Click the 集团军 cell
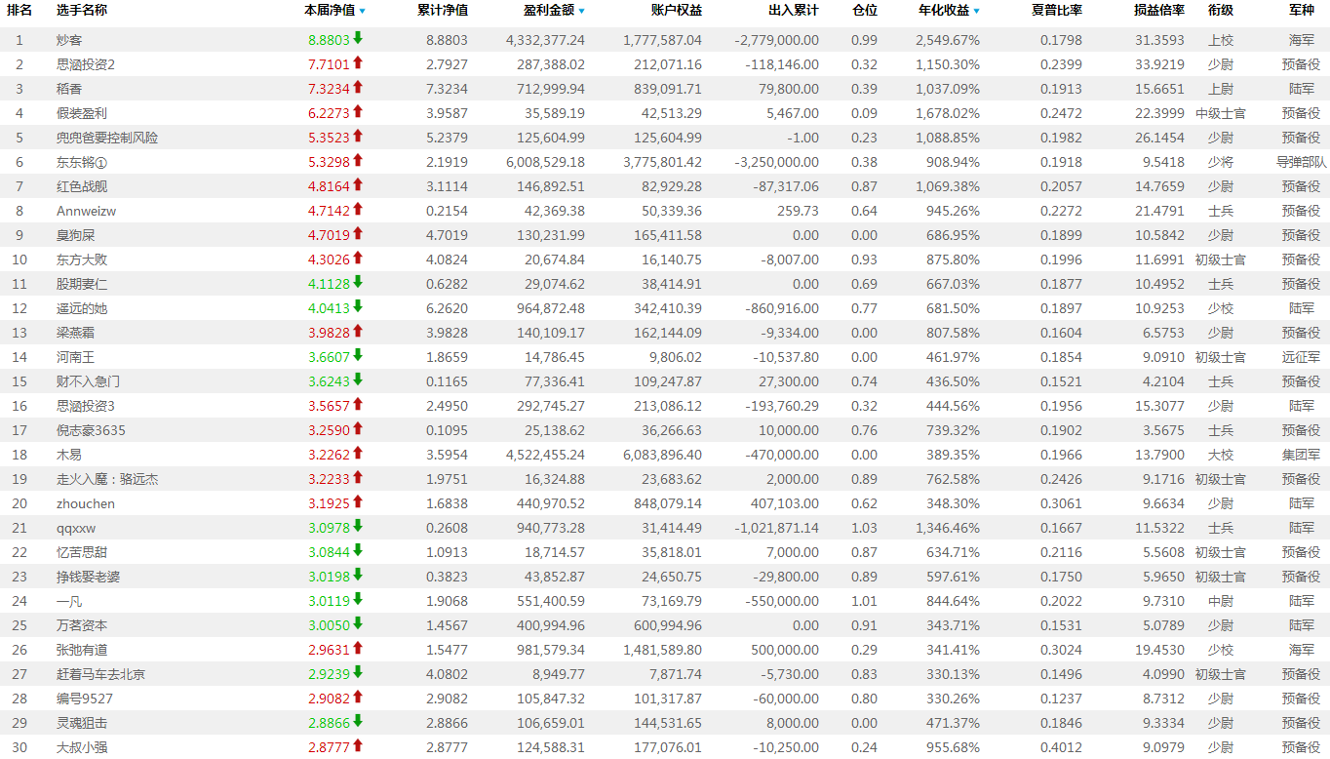 tap(1302, 455)
